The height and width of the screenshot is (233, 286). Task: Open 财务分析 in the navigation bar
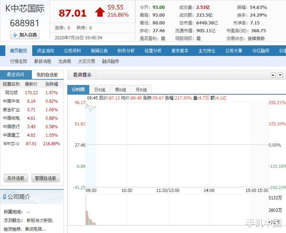point(126,51)
